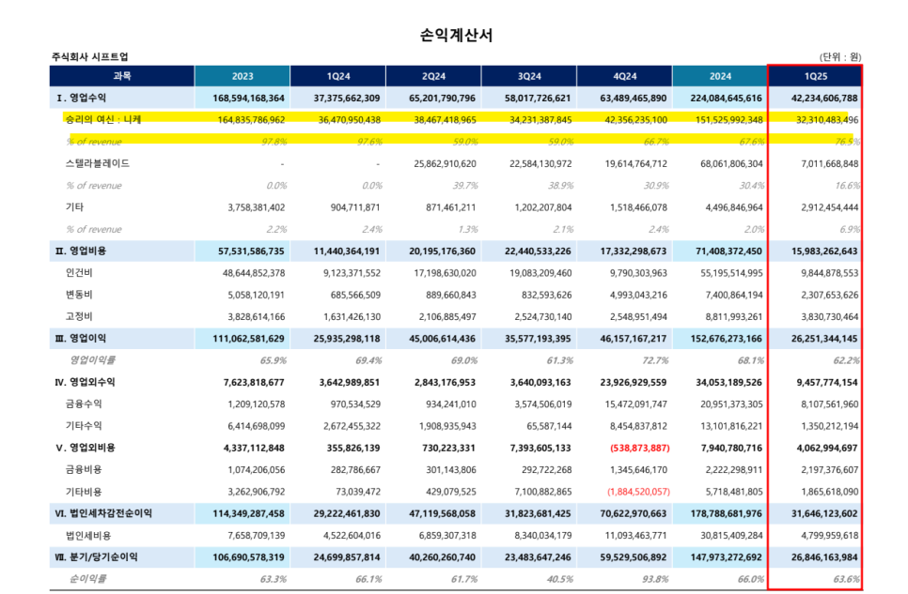
Task: Select the Ⅰ. 영업수익 row label
Action: pyautogui.click(x=81, y=98)
